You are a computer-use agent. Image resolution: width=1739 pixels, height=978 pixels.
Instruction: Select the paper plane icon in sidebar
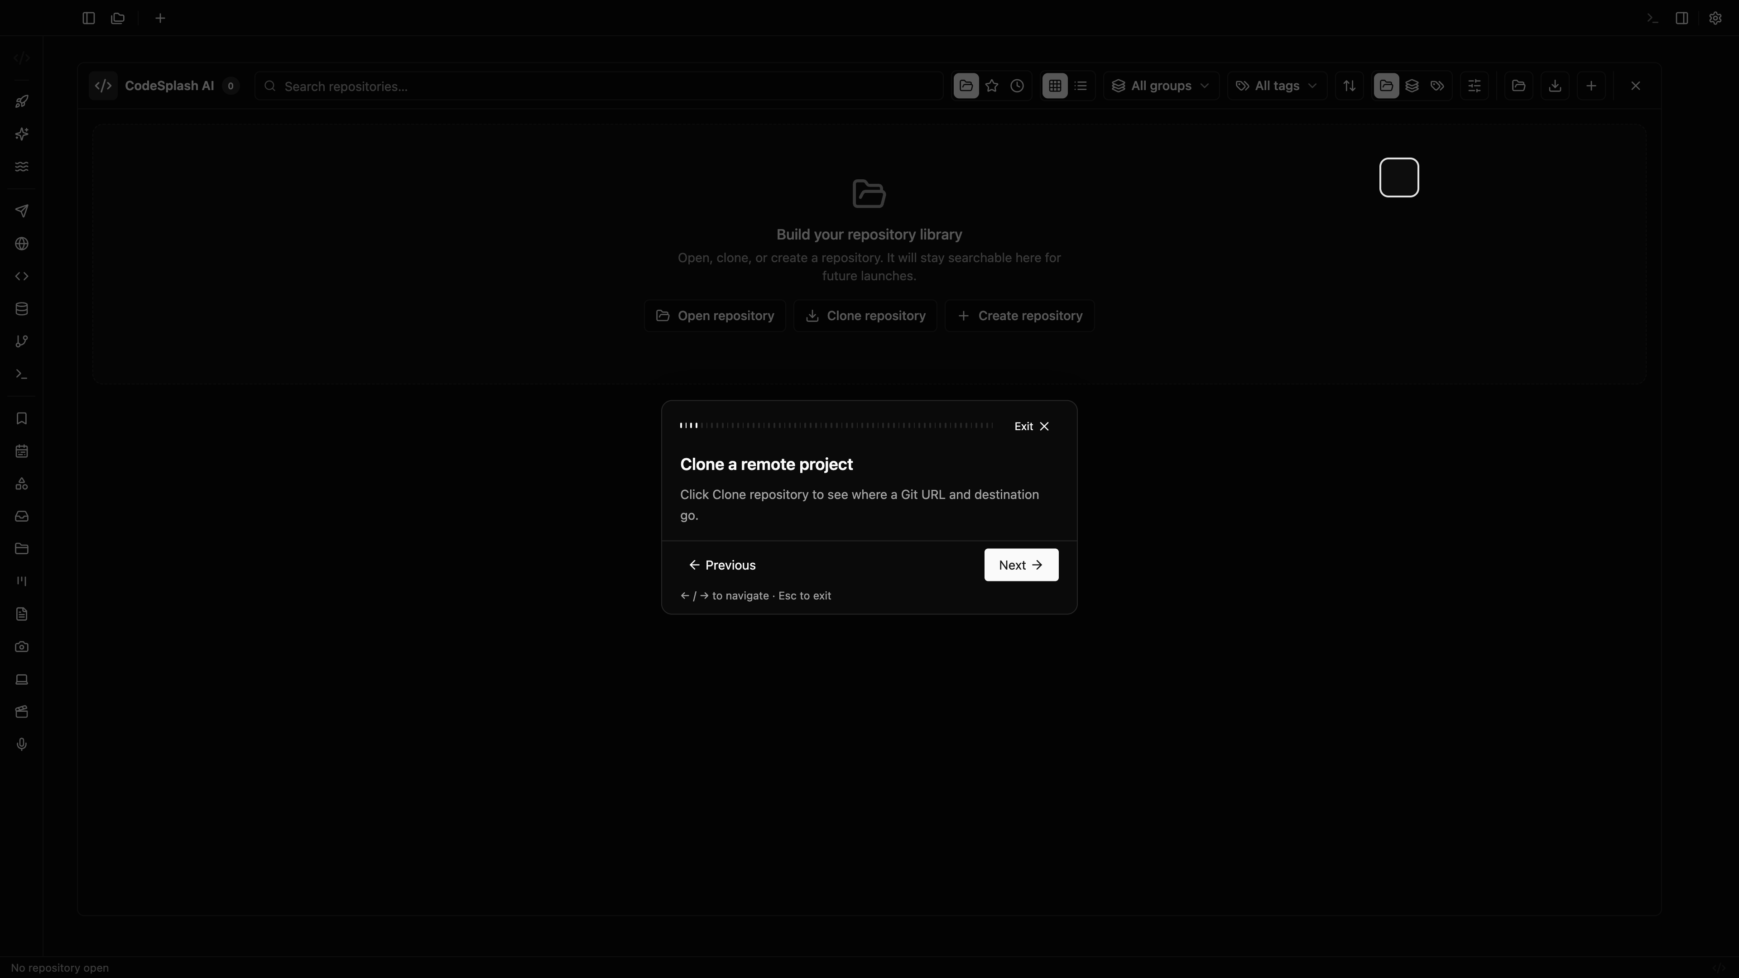point(22,211)
